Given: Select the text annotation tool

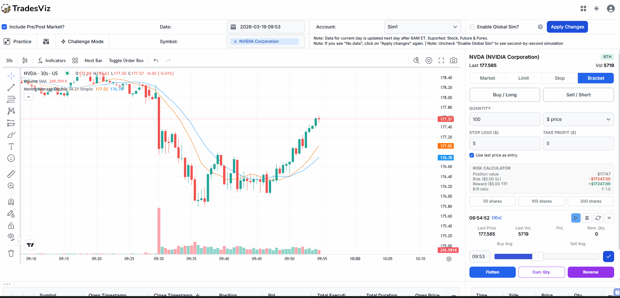Looking at the screenshot, I should [11, 146].
